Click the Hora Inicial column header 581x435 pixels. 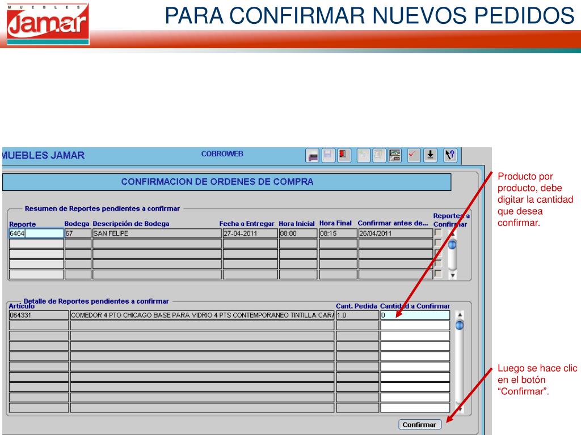[296, 224]
